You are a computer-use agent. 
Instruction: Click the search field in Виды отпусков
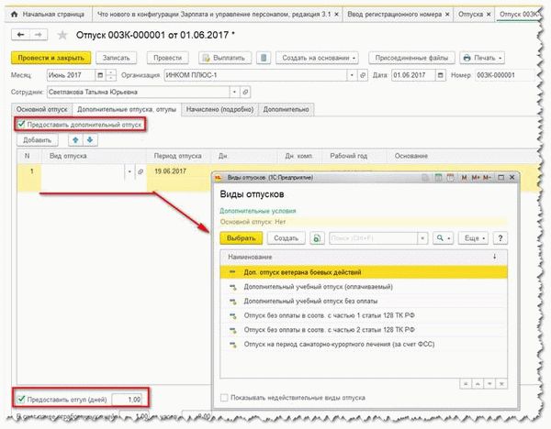[x=373, y=238]
